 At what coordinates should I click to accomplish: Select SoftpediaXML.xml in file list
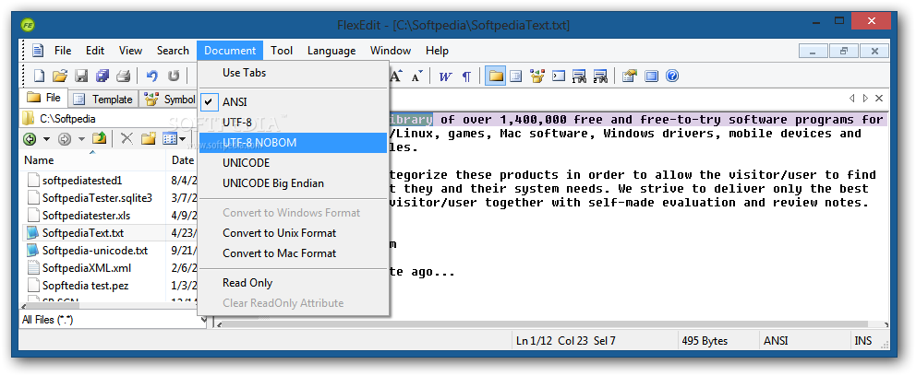point(87,268)
